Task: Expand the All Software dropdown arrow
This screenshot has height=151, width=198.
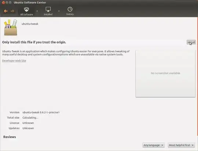Action: coord(37,11)
